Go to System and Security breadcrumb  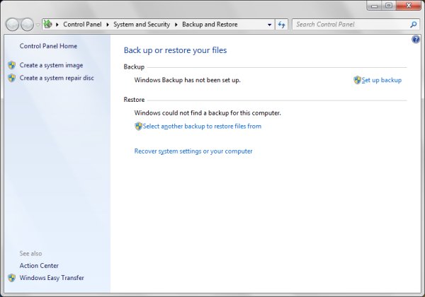[x=142, y=24]
